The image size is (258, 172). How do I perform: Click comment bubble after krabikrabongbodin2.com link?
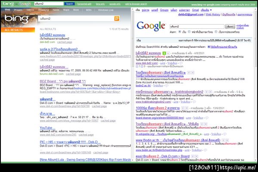point(194,102)
